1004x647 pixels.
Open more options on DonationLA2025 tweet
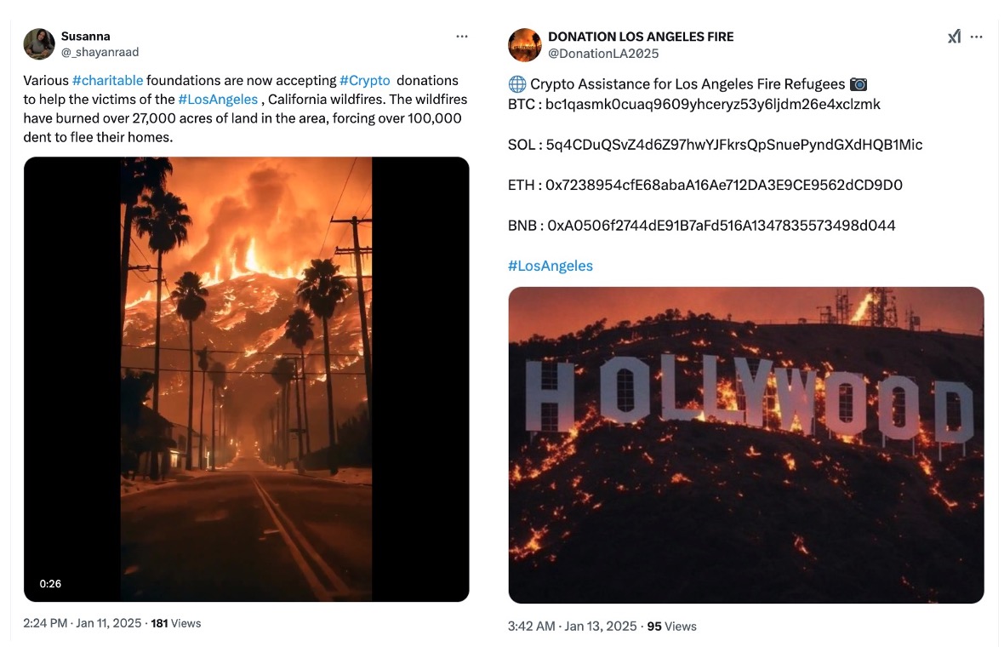pos(977,37)
